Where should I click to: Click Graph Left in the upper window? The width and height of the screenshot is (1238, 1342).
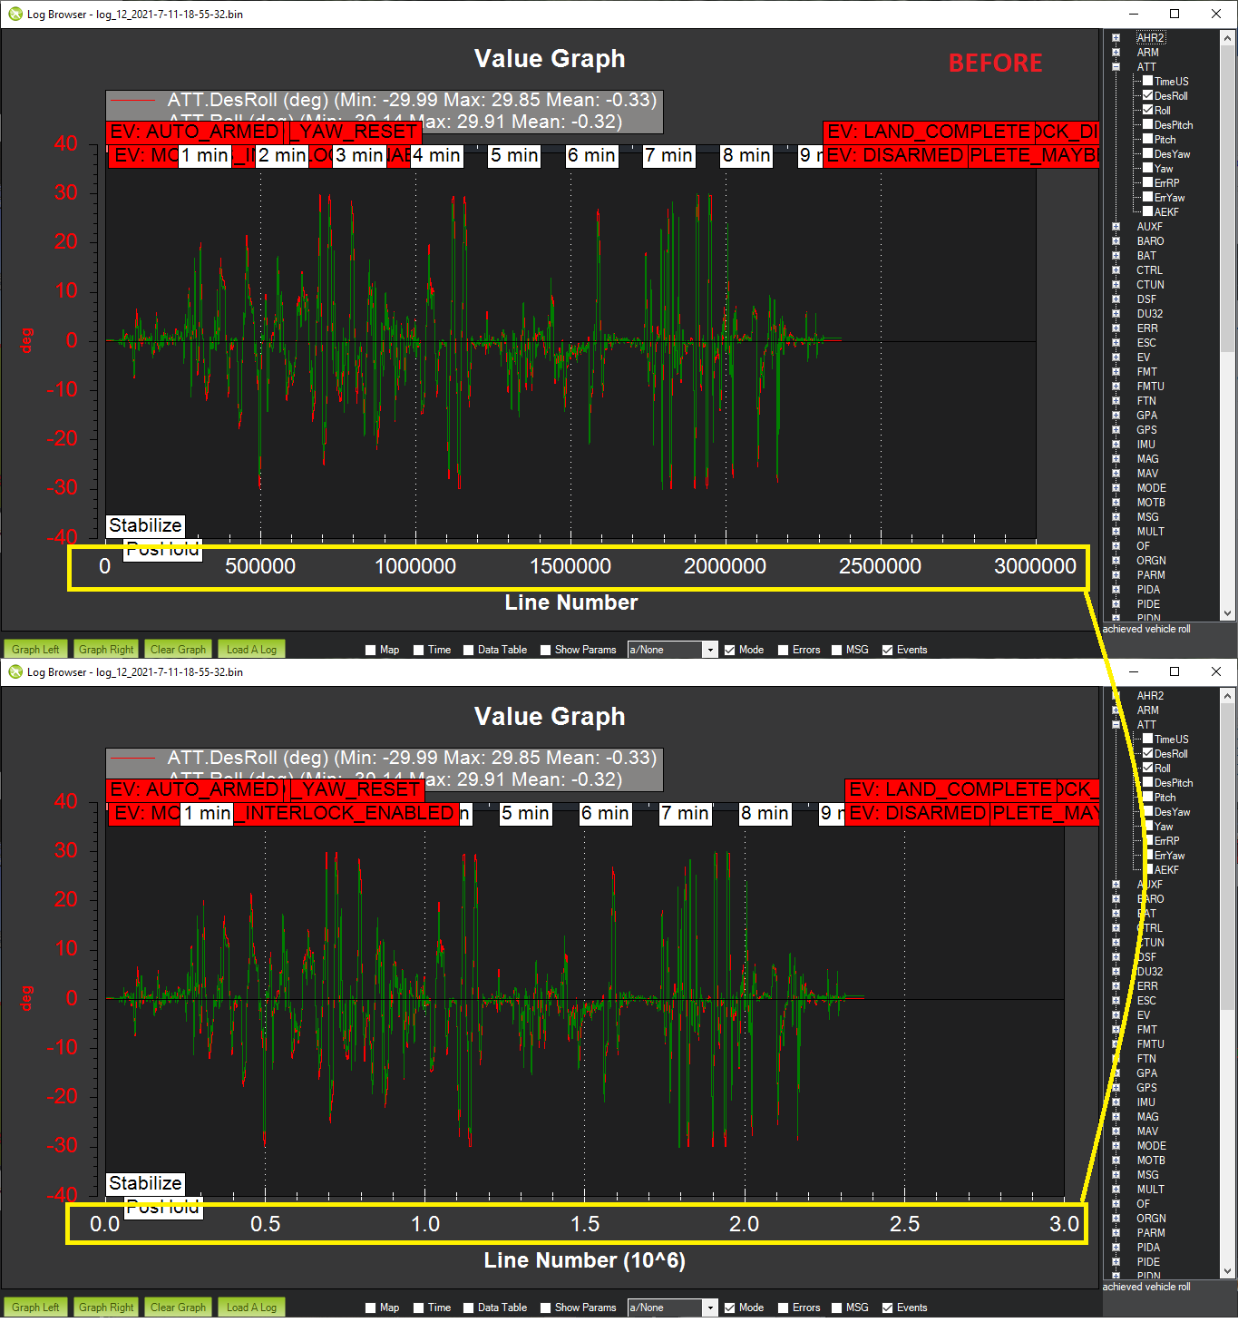[35, 649]
